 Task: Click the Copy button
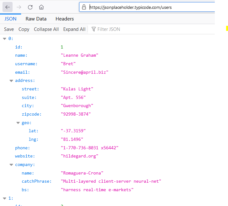click(x=24, y=29)
